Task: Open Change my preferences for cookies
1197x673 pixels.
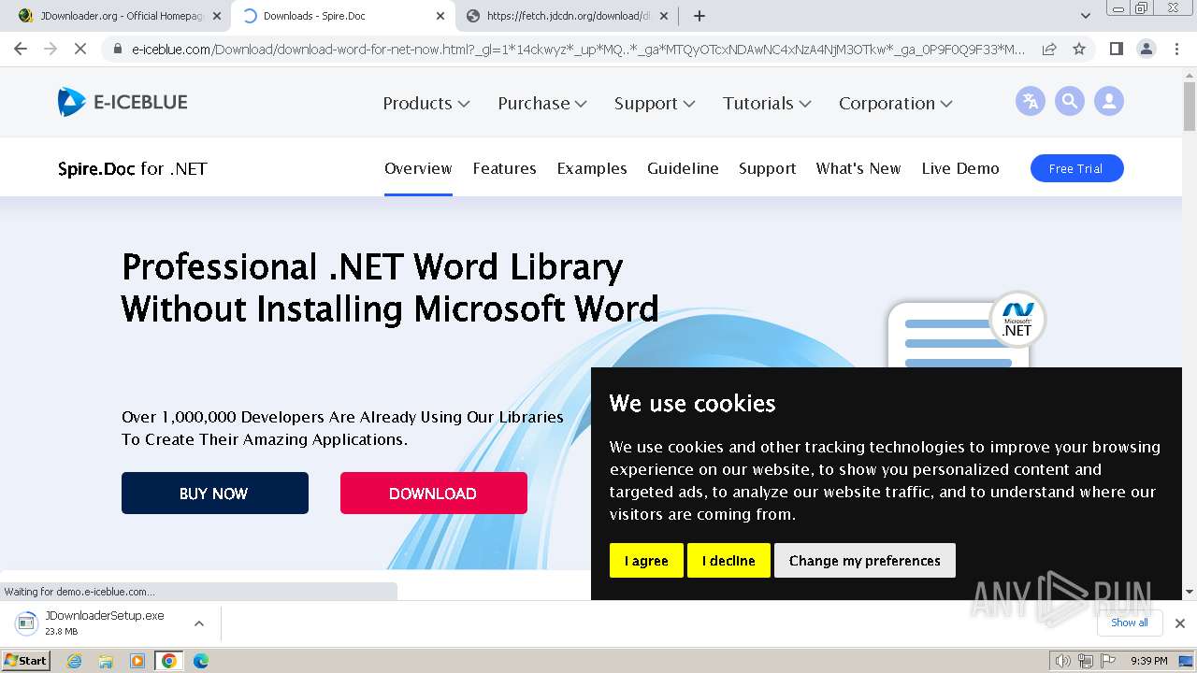Action: pos(865,561)
